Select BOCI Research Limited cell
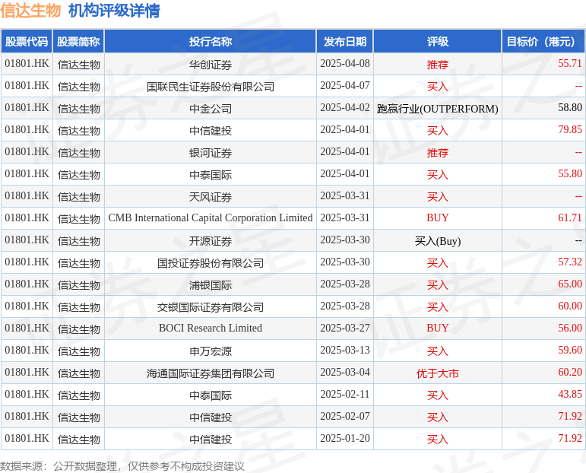 pyautogui.click(x=211, y=329)
